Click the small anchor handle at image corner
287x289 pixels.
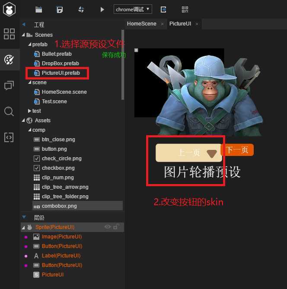(136, 50)
